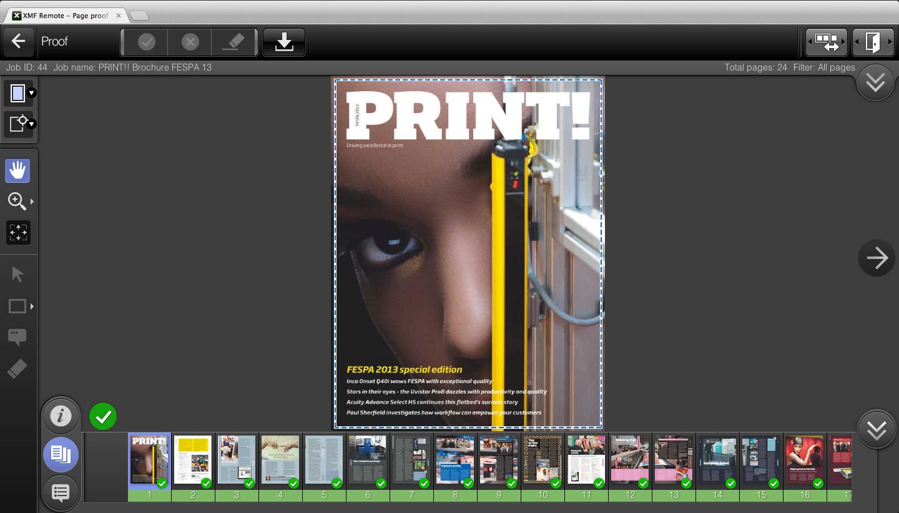Click the Job ID: 44 text
This screenshot has width=899, height=513.
(27, 67)
